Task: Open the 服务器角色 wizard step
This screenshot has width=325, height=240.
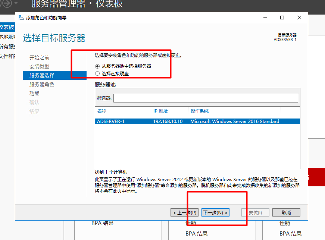Action: [x=42, y=85]
